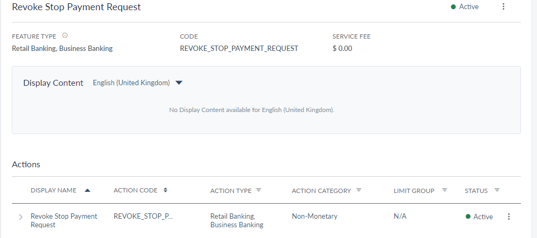
Task: Click the Action Code sort icon
Action: 166,190
